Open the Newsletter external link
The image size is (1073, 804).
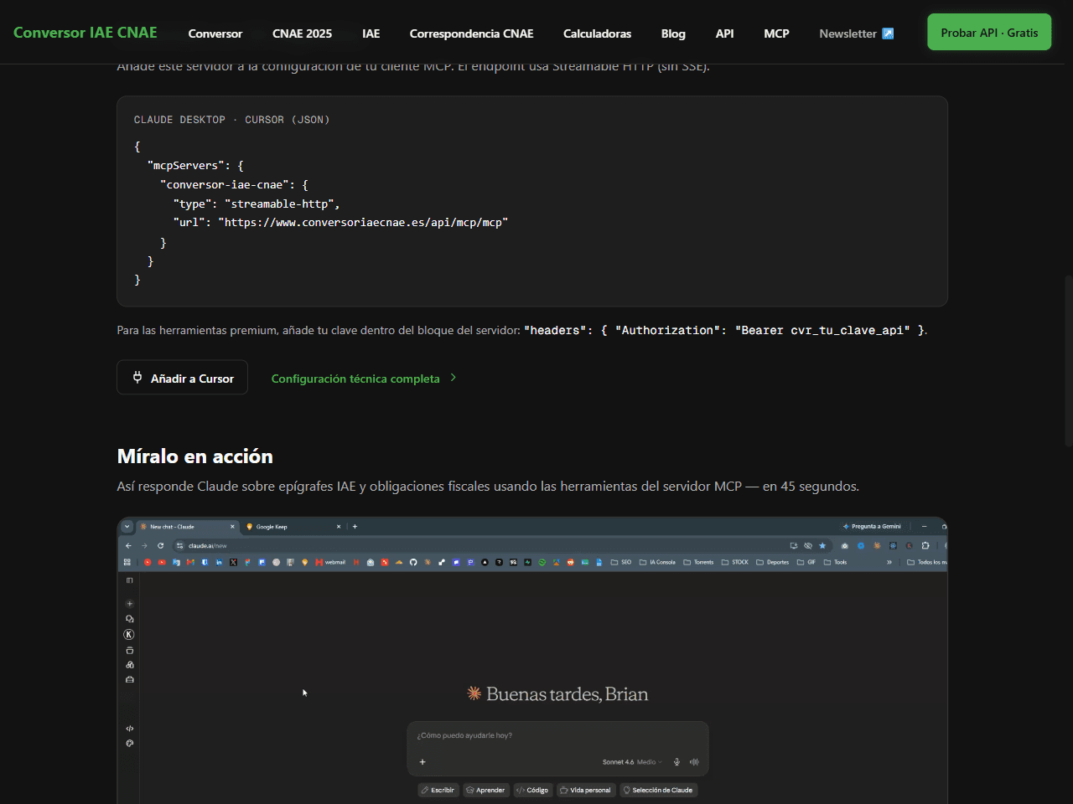coord(856,33)
